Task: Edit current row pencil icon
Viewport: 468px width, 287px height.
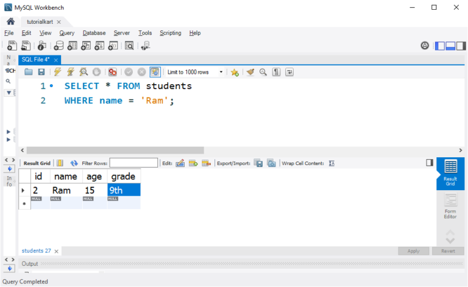Action: [x=180, y=163]
